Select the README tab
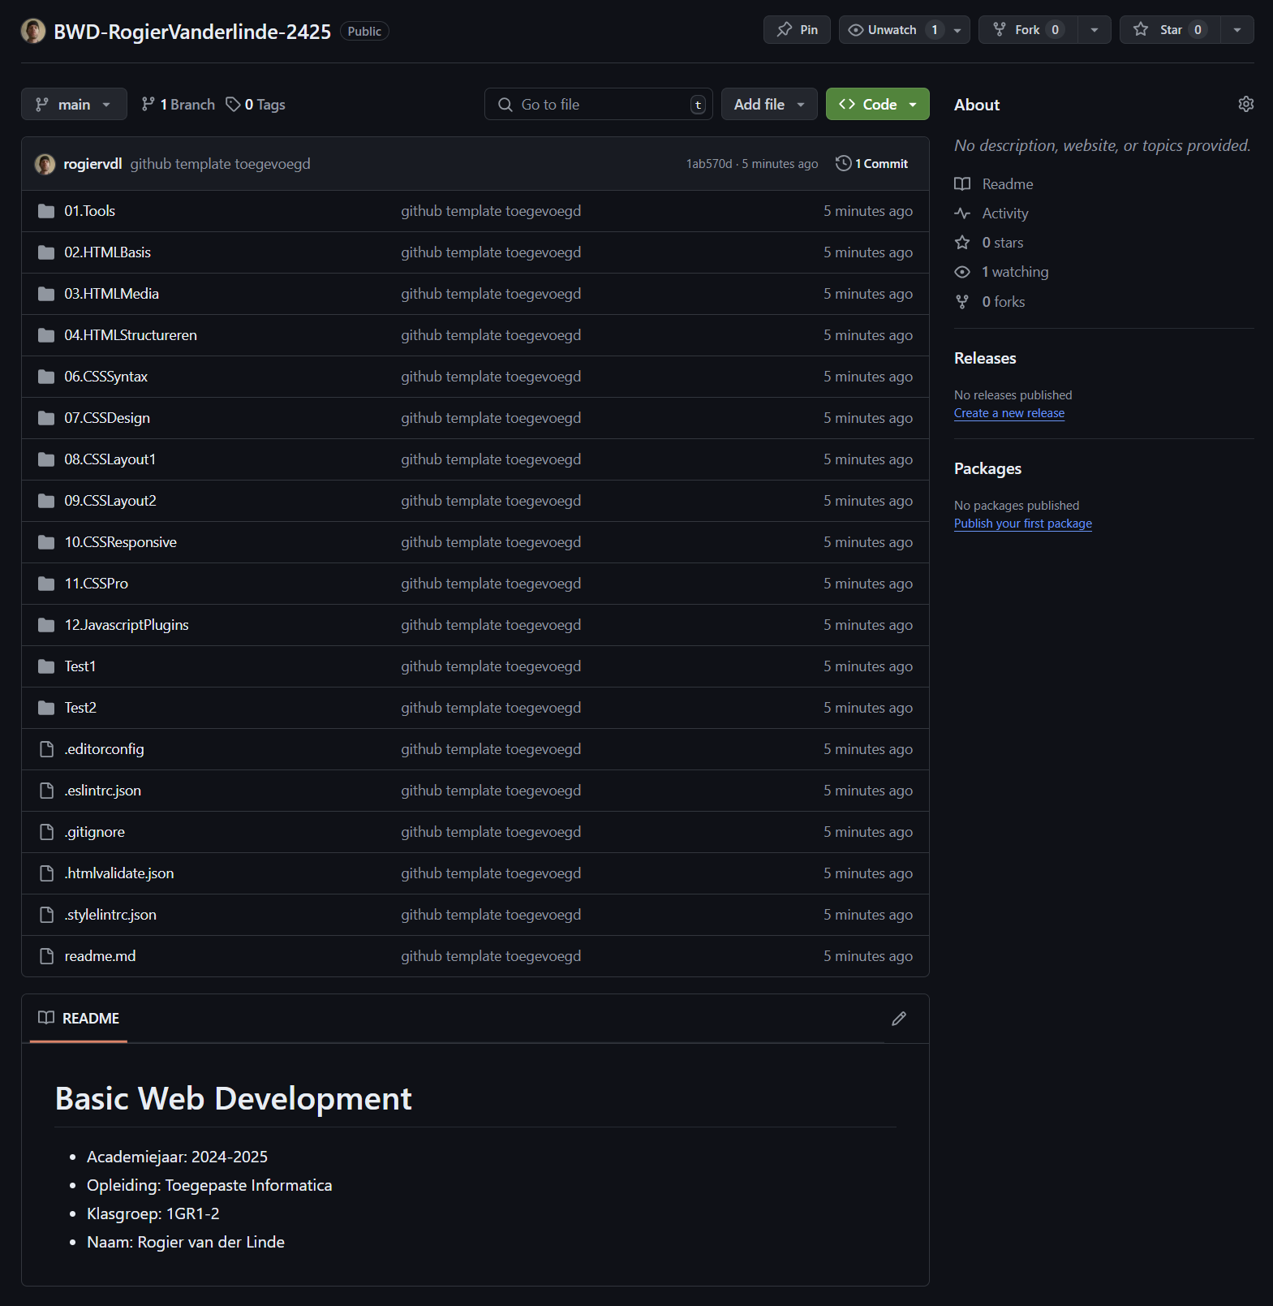This screenshot has height=1306, width=1273. tap(80, 1018)
